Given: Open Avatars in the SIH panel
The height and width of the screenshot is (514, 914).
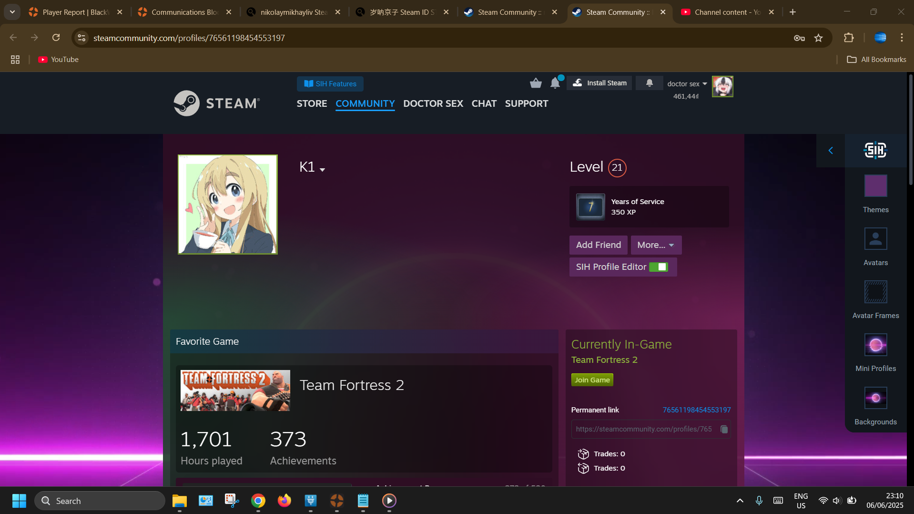Looking at the screenshot, I should (875, 247).
